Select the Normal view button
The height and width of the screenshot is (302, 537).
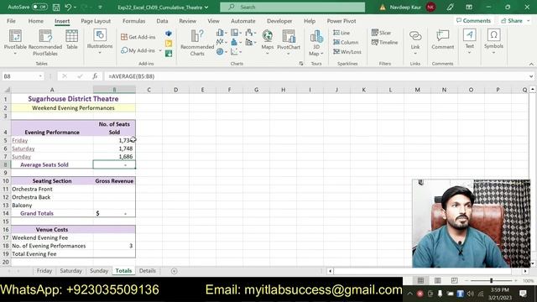click(x=420, y=281)
